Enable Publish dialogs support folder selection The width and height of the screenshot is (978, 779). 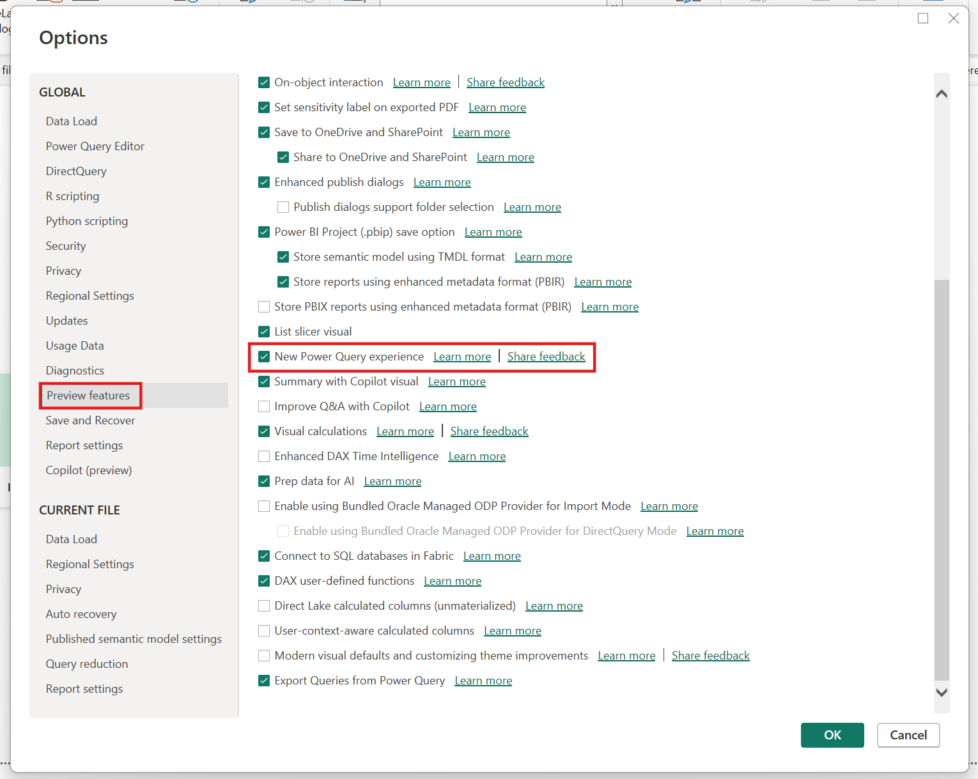[x=283, y=207]
